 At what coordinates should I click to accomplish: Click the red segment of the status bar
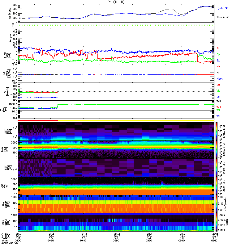click(x=38, y=121)
